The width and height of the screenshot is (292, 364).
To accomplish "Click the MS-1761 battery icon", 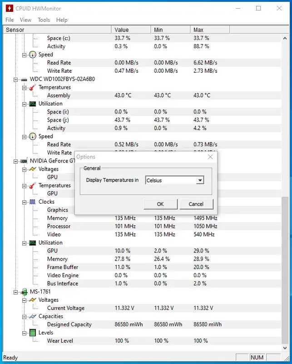I will [24, 292].
